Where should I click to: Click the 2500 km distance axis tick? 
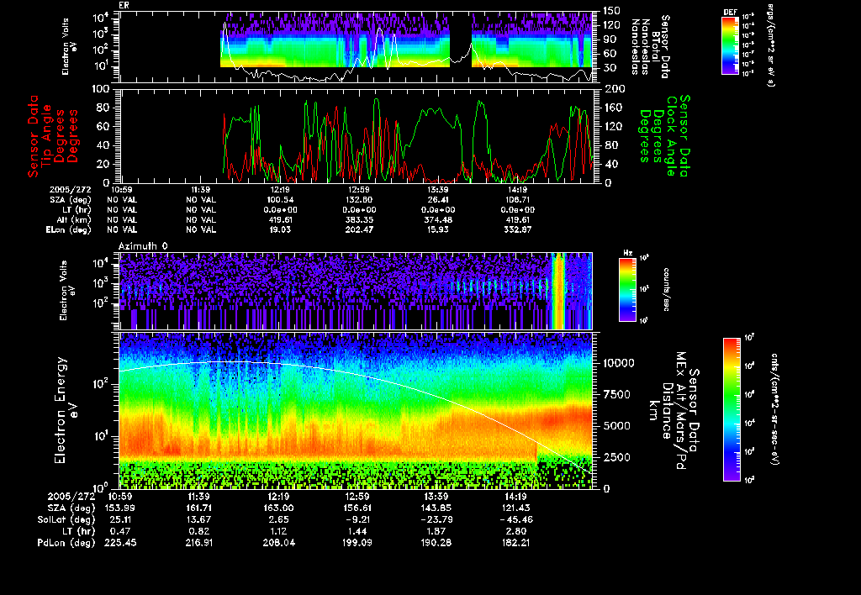pyautogui.click(x=616, y=457)
